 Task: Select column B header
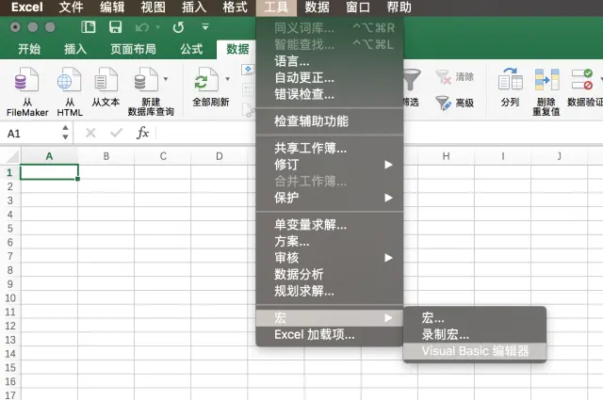pyautogui.click(x=106, y=156)
